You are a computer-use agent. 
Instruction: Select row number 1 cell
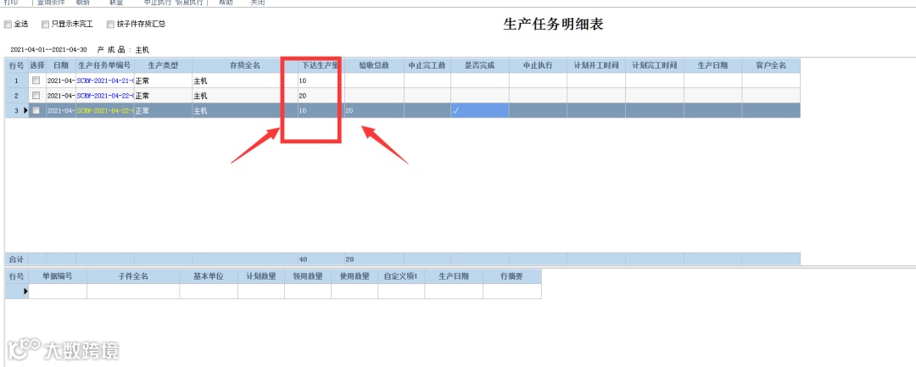click(x=16, y=81)
